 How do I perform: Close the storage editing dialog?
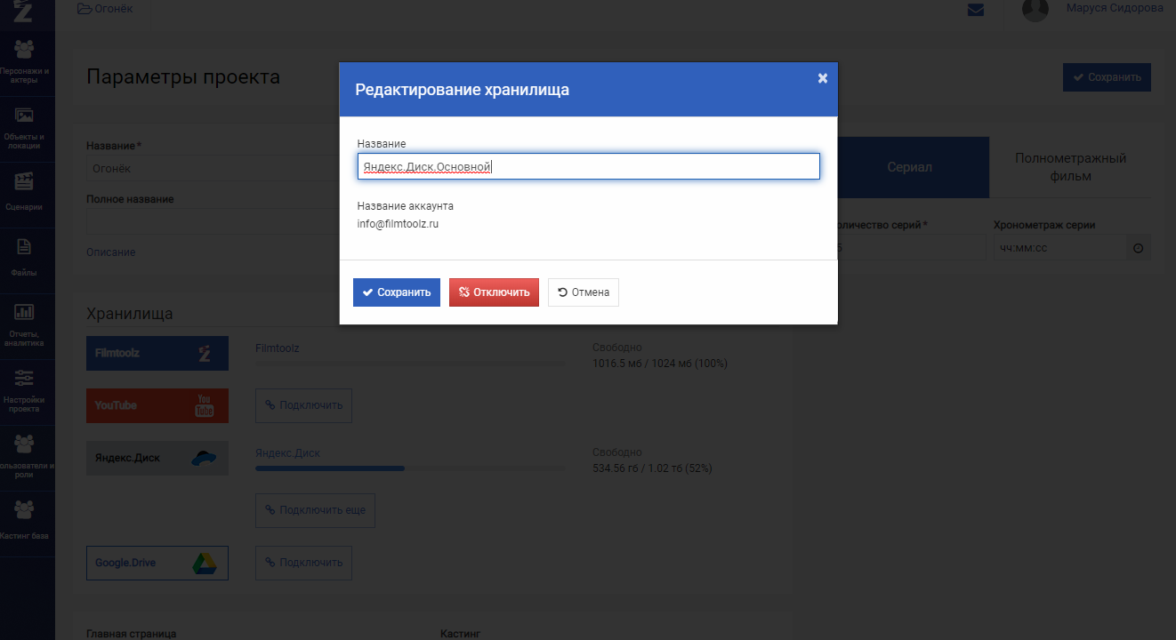[x=823, y=78]
